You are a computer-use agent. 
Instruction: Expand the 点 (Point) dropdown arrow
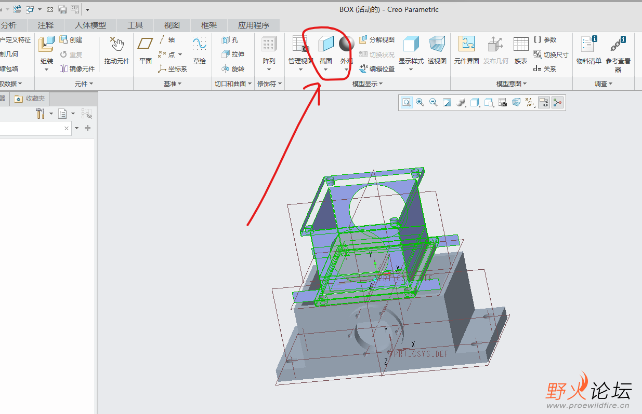[x=180, y=54]
